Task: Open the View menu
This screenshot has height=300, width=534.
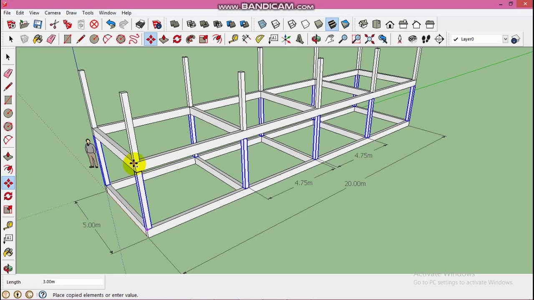Action: tap(34, 13)
